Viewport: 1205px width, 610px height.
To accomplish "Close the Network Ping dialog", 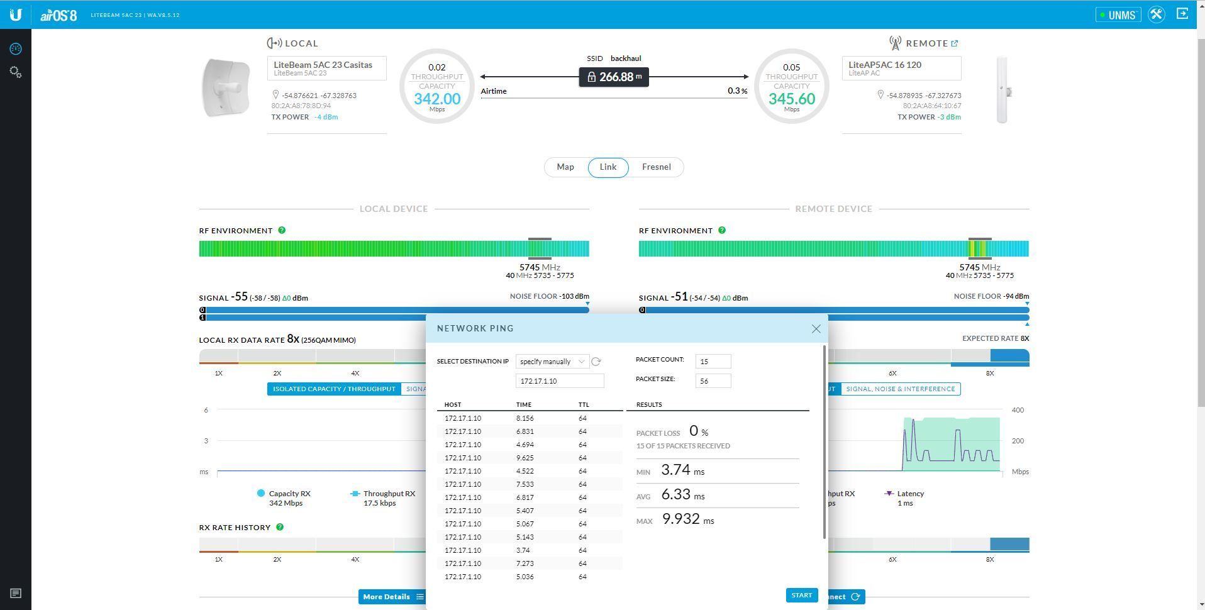I will tap(816, 329).
